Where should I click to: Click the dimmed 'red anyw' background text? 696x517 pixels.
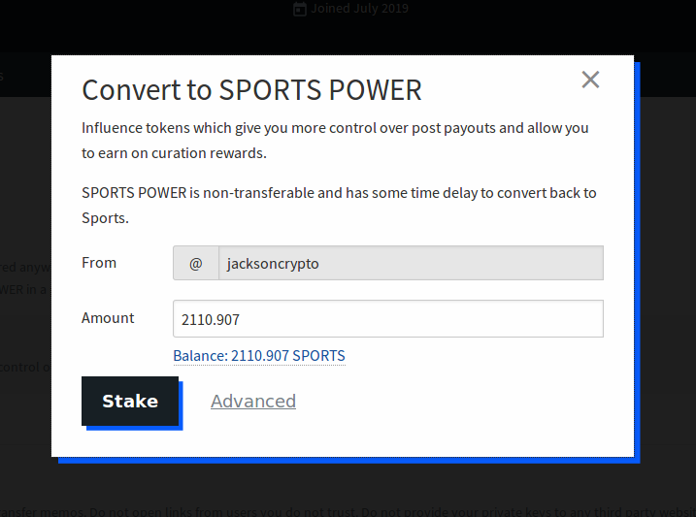tap(25, 267)
